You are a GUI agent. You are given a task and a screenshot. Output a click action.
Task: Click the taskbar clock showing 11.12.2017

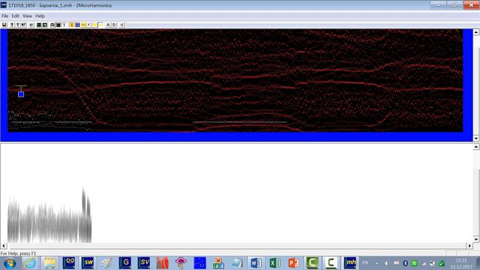click(x=461, y=263)
